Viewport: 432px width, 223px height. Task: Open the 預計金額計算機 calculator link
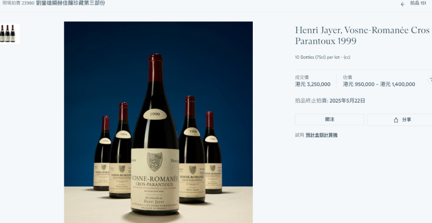pos(322,135)
